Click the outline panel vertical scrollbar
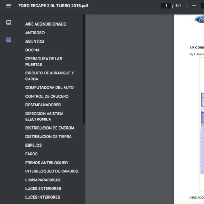Viewport: 204px width, 204px height. click(84, 68)
